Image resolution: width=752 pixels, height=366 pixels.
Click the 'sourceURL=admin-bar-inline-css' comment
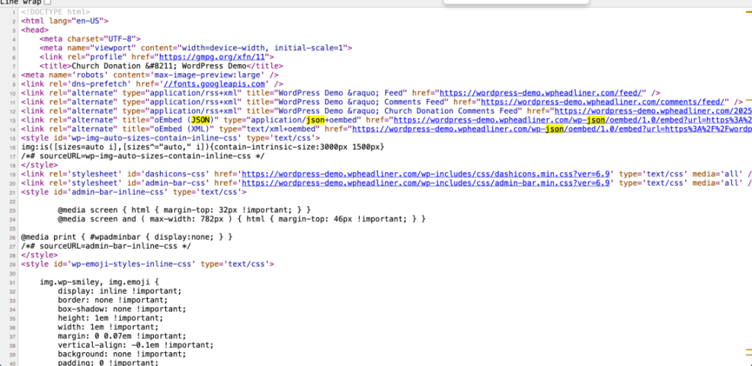pos(106,246)
